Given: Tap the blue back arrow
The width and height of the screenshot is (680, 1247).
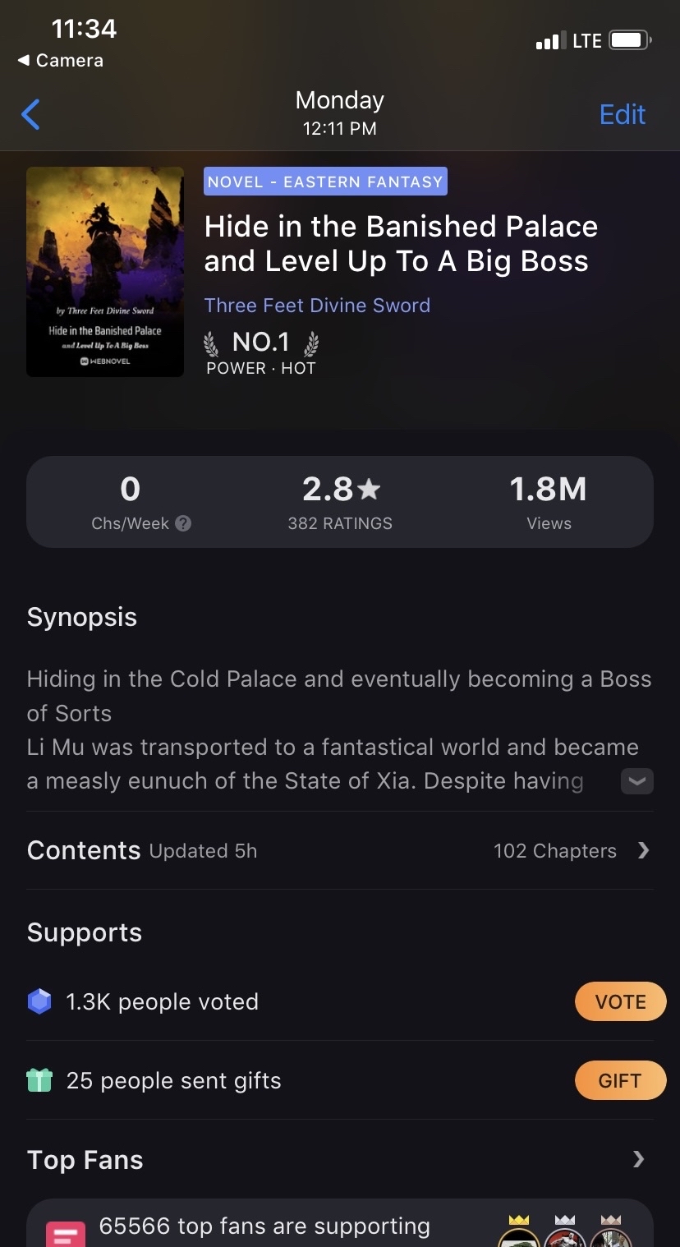Looking at the screenshot, I should 30,114.
